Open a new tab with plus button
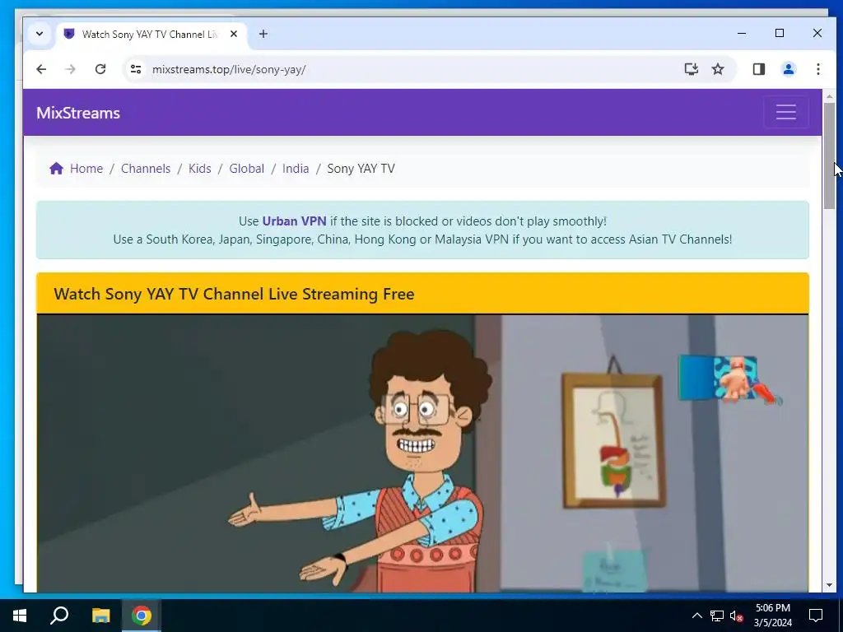The image size is (843, 632). point(263,34)
